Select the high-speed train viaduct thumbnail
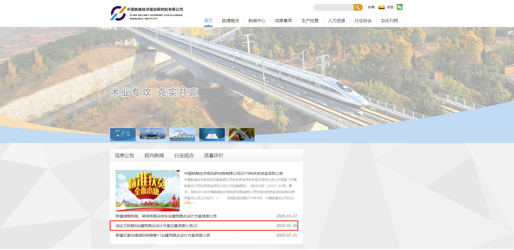Image resolution: width=514 pixels, height=250 pixels. tap(242, 134)
